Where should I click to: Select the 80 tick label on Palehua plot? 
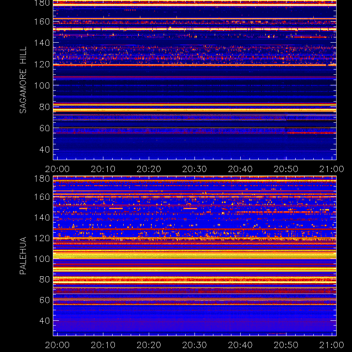click(x=44, y=279)
